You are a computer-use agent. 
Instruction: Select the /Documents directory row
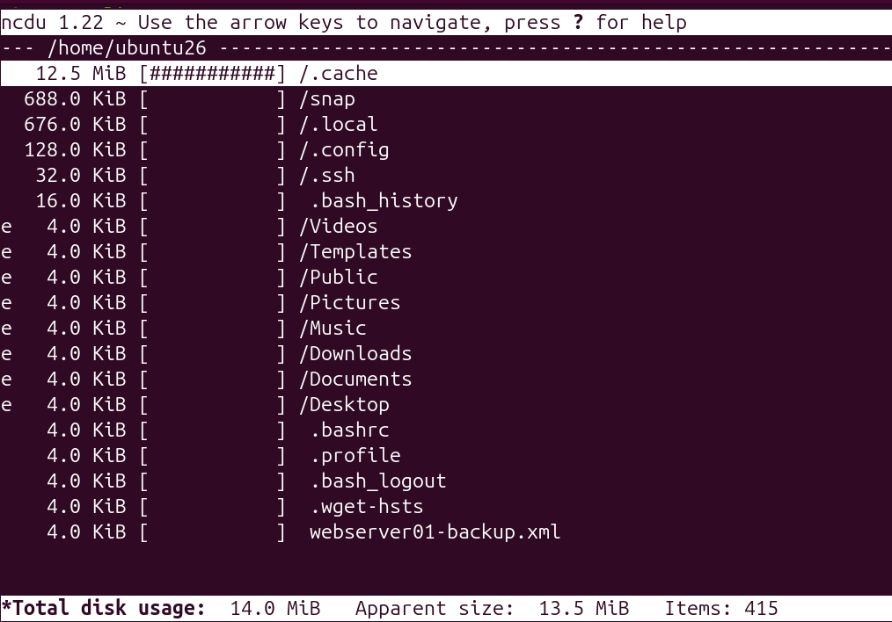(446, 379)
